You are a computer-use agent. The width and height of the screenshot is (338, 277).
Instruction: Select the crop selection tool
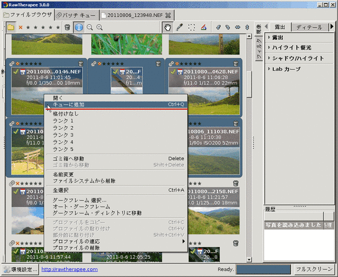click(192, 27)
